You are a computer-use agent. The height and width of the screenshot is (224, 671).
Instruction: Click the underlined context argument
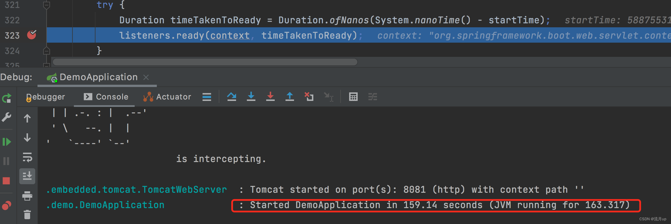tap(230, 36)
